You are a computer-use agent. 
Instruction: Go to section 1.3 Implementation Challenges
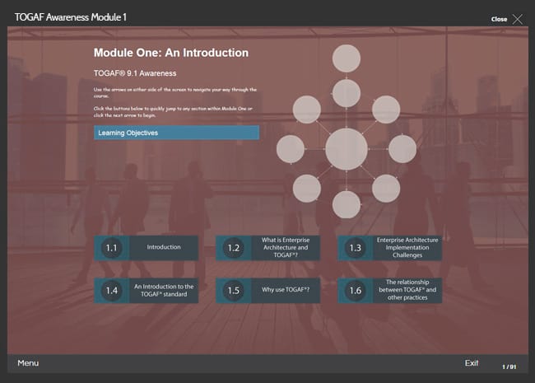tap(389, 248)
